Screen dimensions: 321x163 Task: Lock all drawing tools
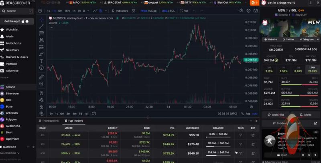click(x=41, y=107)
